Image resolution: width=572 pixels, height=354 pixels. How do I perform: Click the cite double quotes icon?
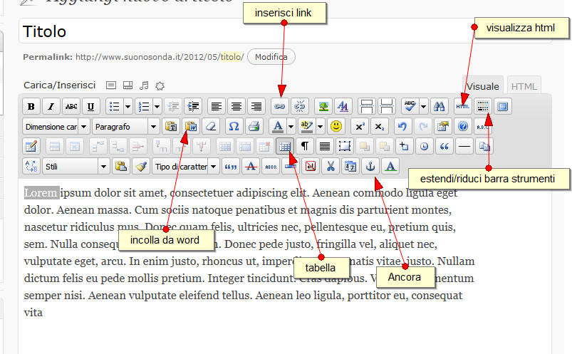click(x=231, y=167)
